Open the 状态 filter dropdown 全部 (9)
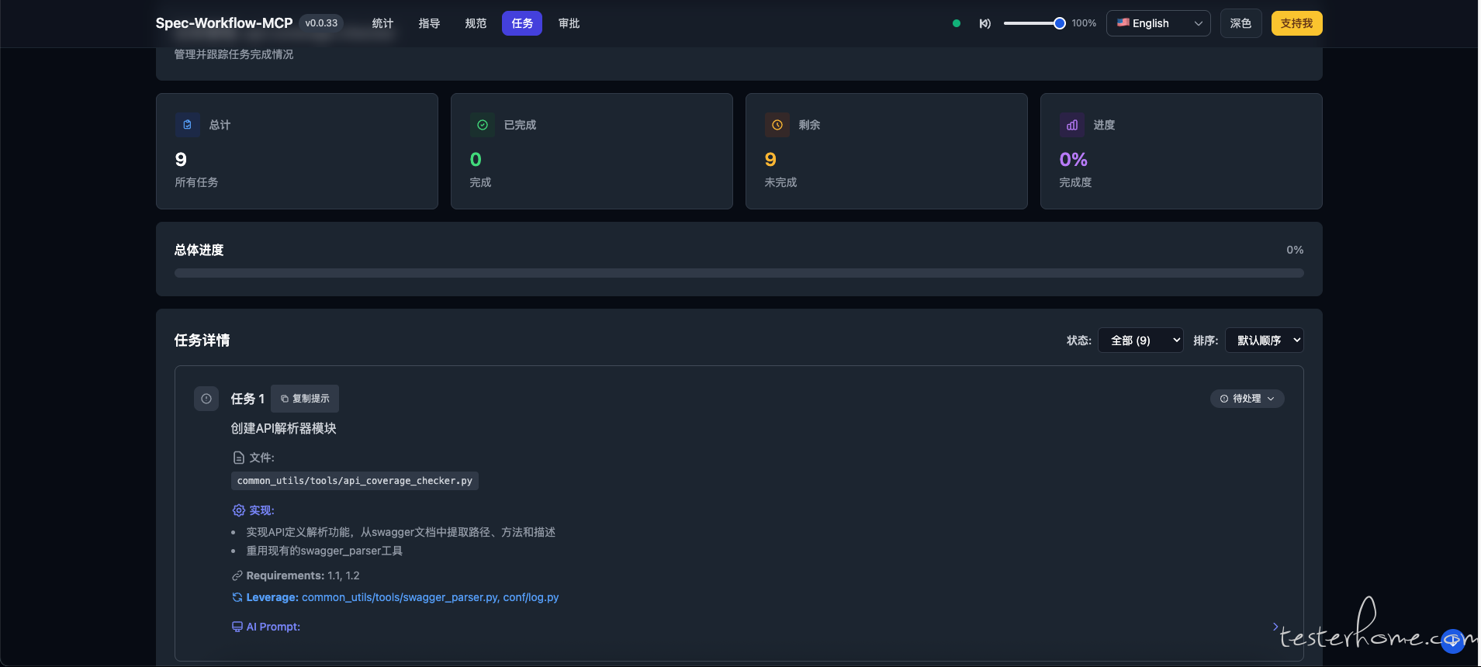This screenshot has height=667, width=1481. pos(1140,340)
